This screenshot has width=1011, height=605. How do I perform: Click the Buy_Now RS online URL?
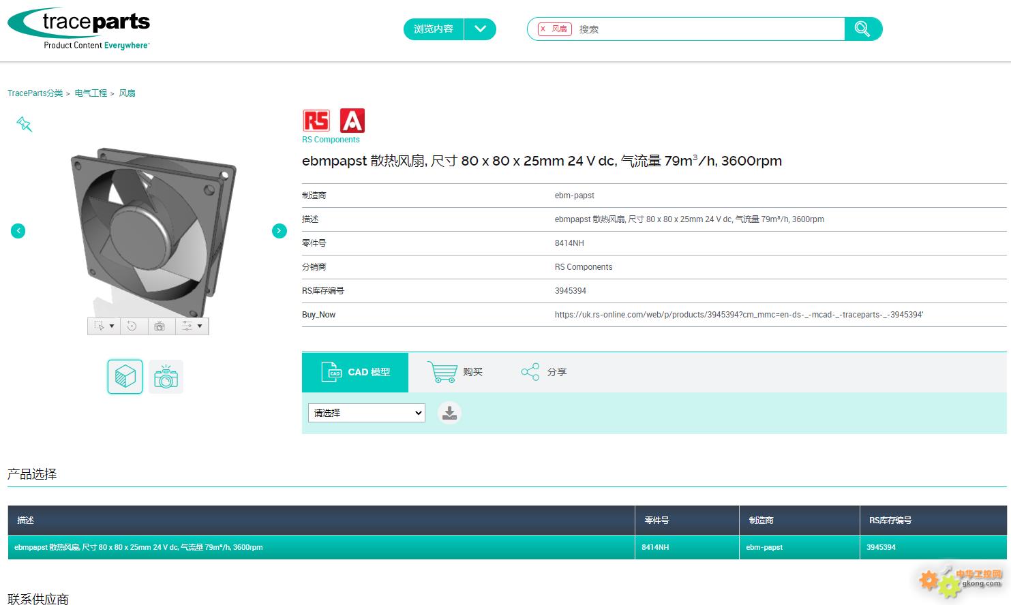point(739,315)
